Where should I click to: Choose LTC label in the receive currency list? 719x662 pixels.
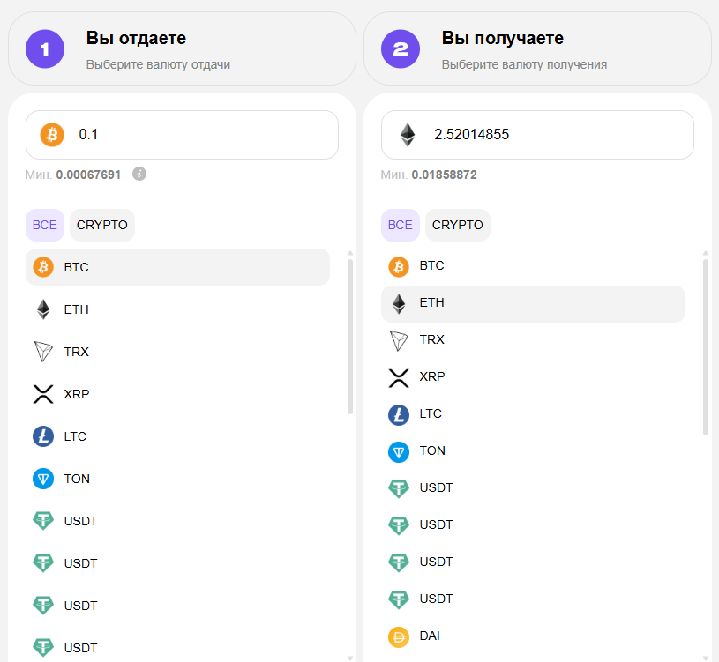click(431, 413)
